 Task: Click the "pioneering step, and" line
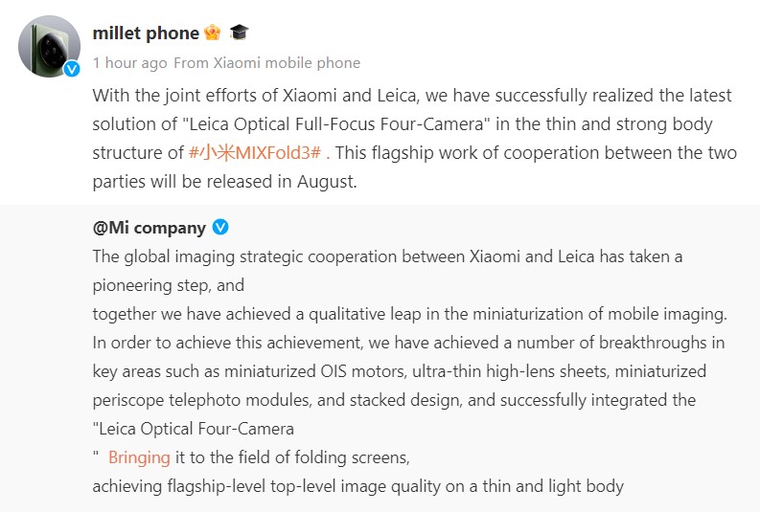tap(169, 285)
